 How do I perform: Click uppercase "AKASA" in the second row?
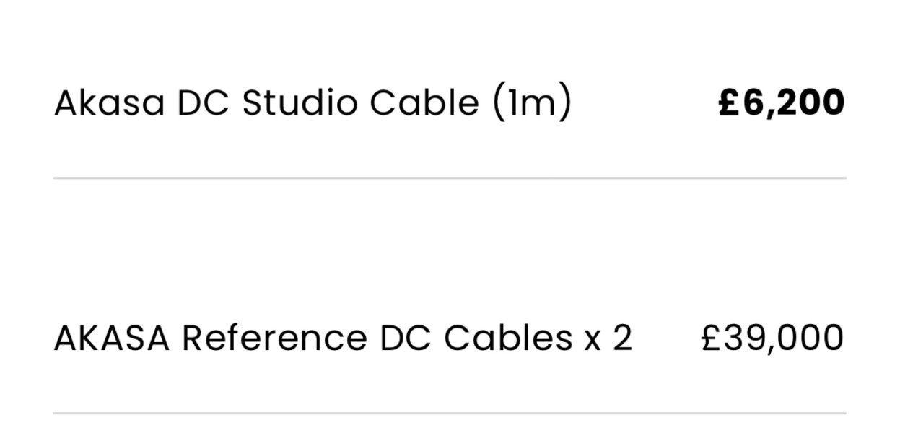coord(112,338)
